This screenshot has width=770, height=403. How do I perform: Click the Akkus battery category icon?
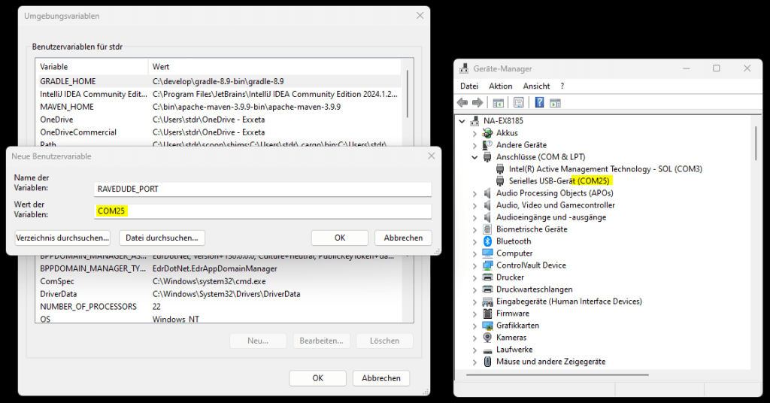pos(487,133)
